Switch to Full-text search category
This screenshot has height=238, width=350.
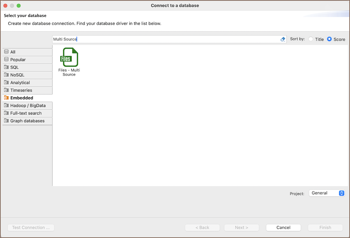(26, 113)
